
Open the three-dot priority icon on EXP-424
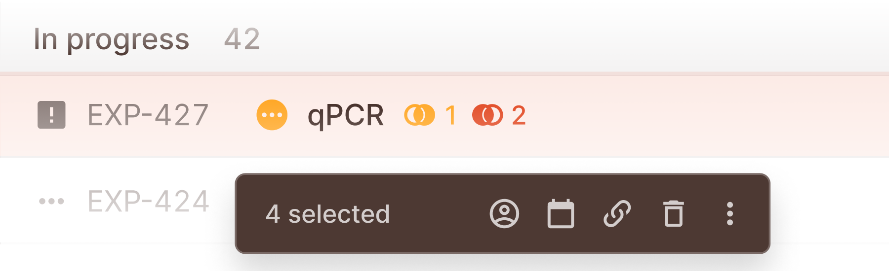(52, 201)
